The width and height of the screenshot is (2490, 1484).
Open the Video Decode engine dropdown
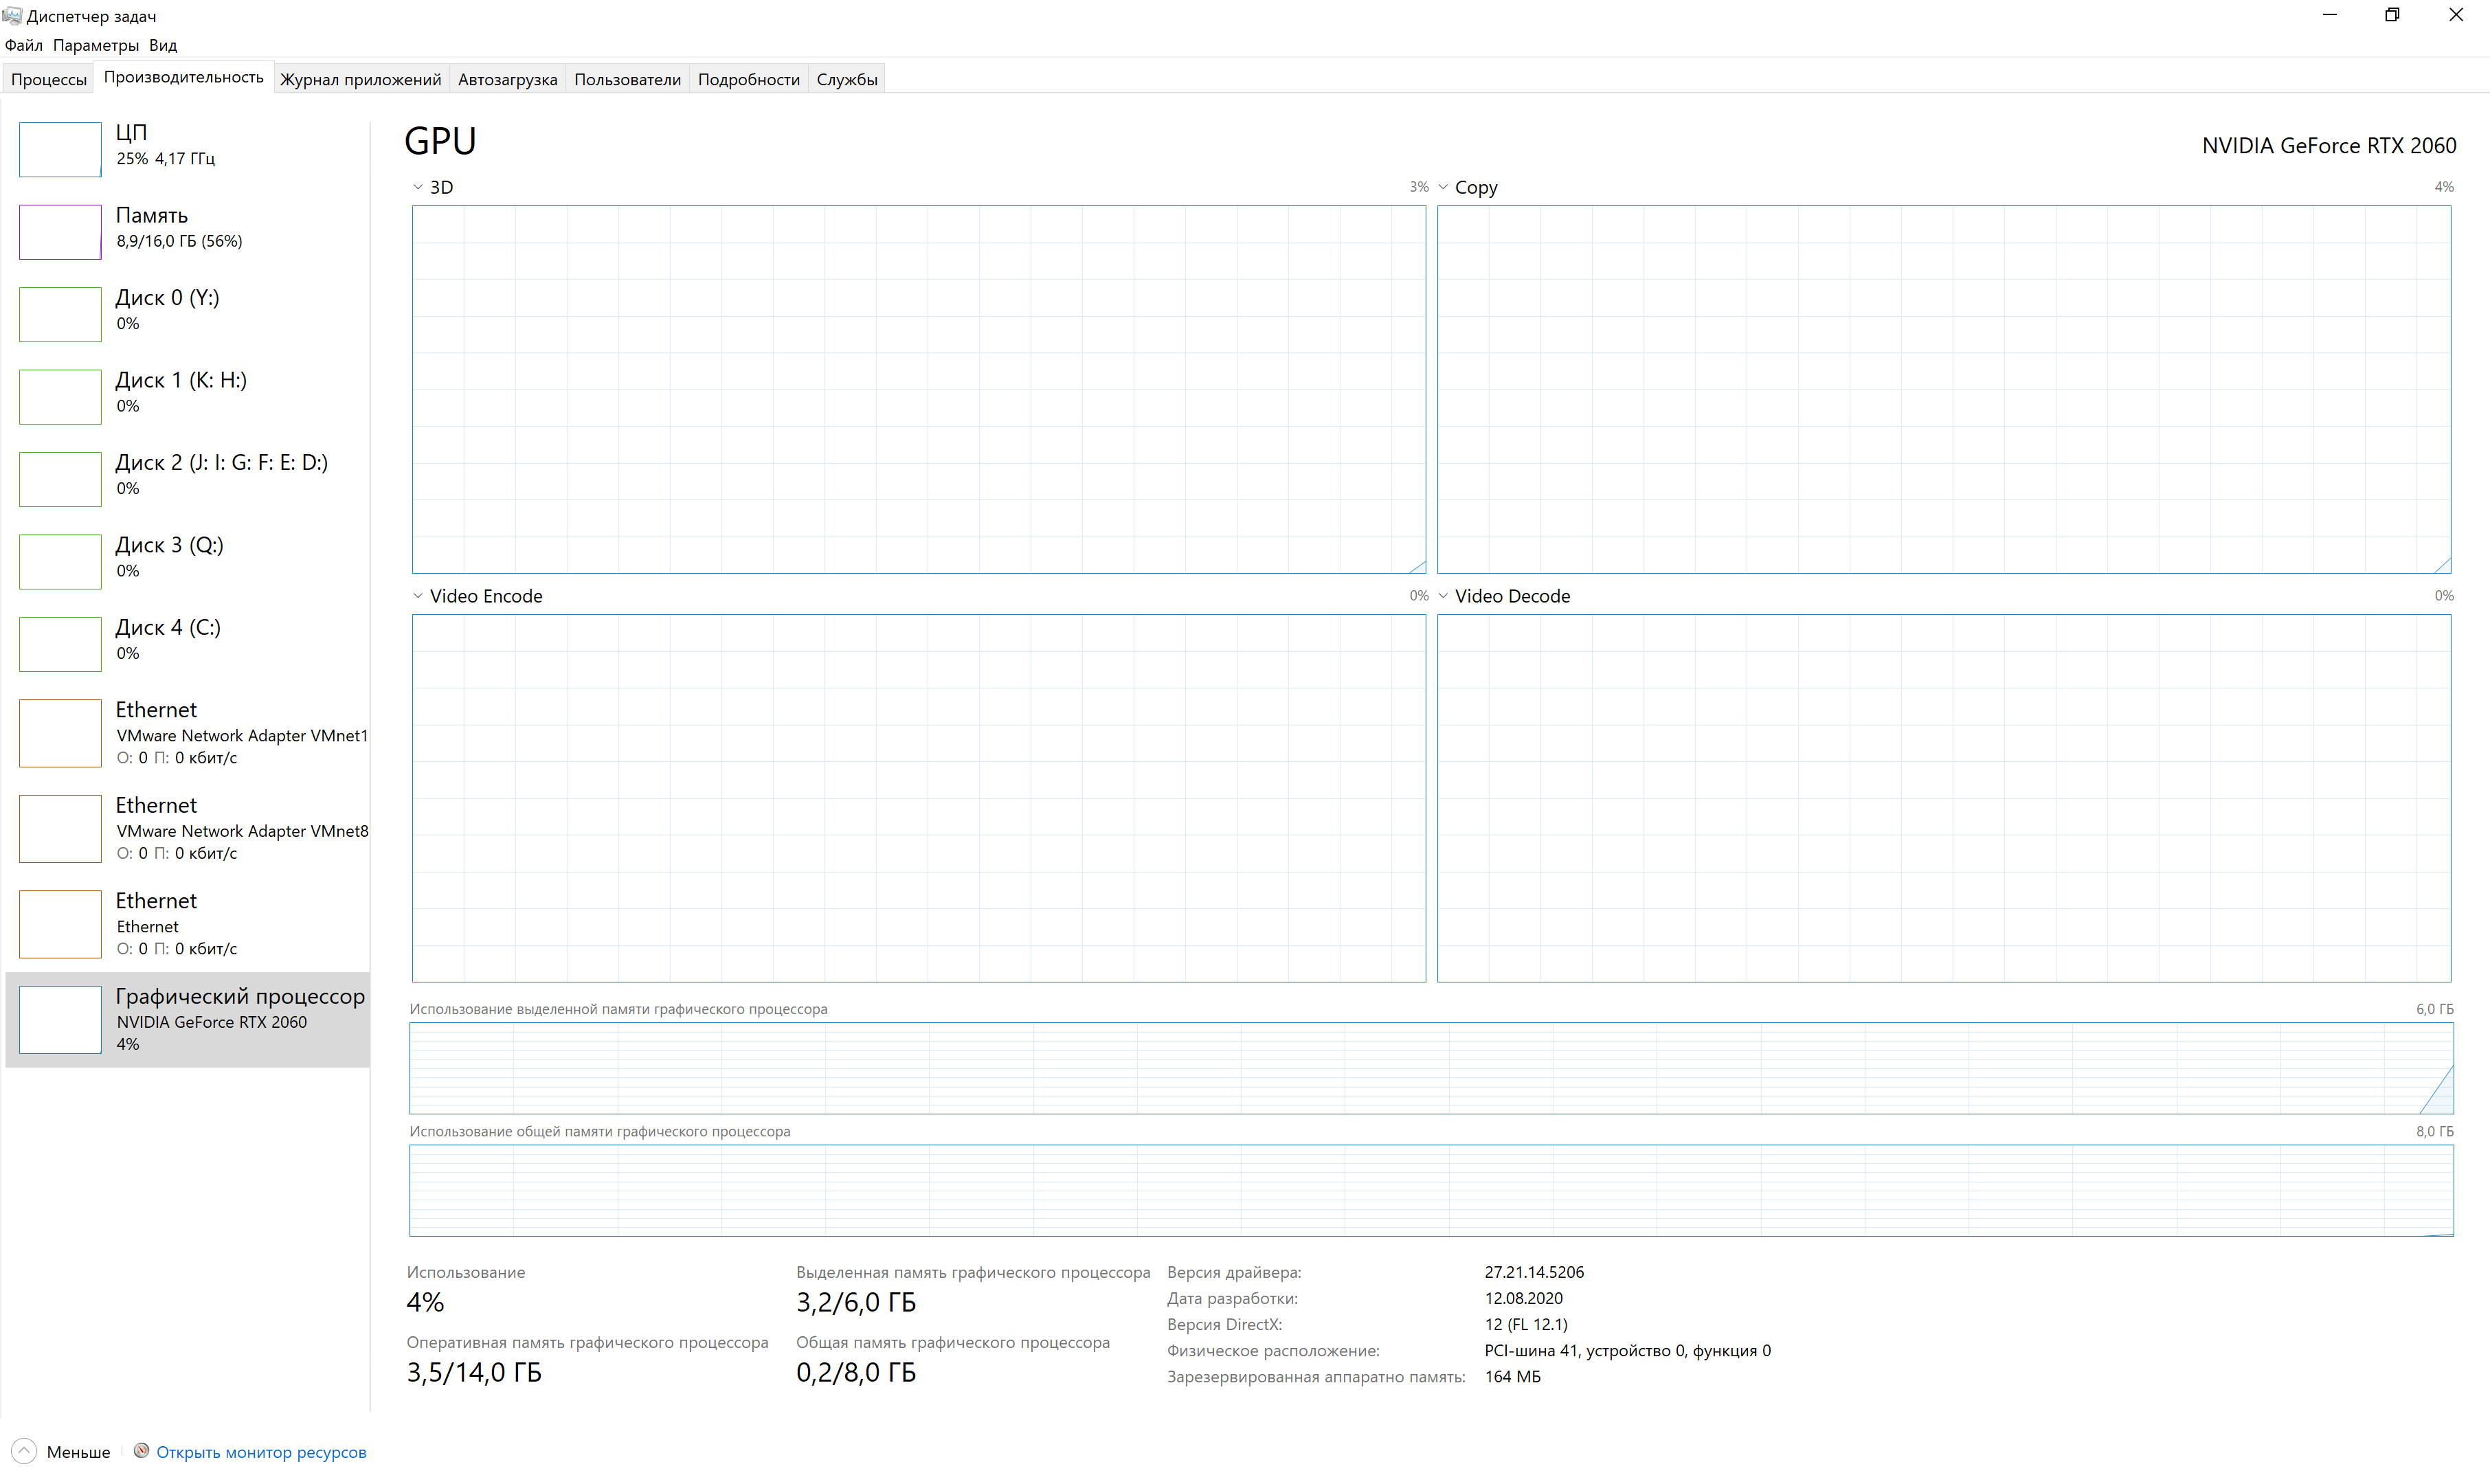(1443, 596)
